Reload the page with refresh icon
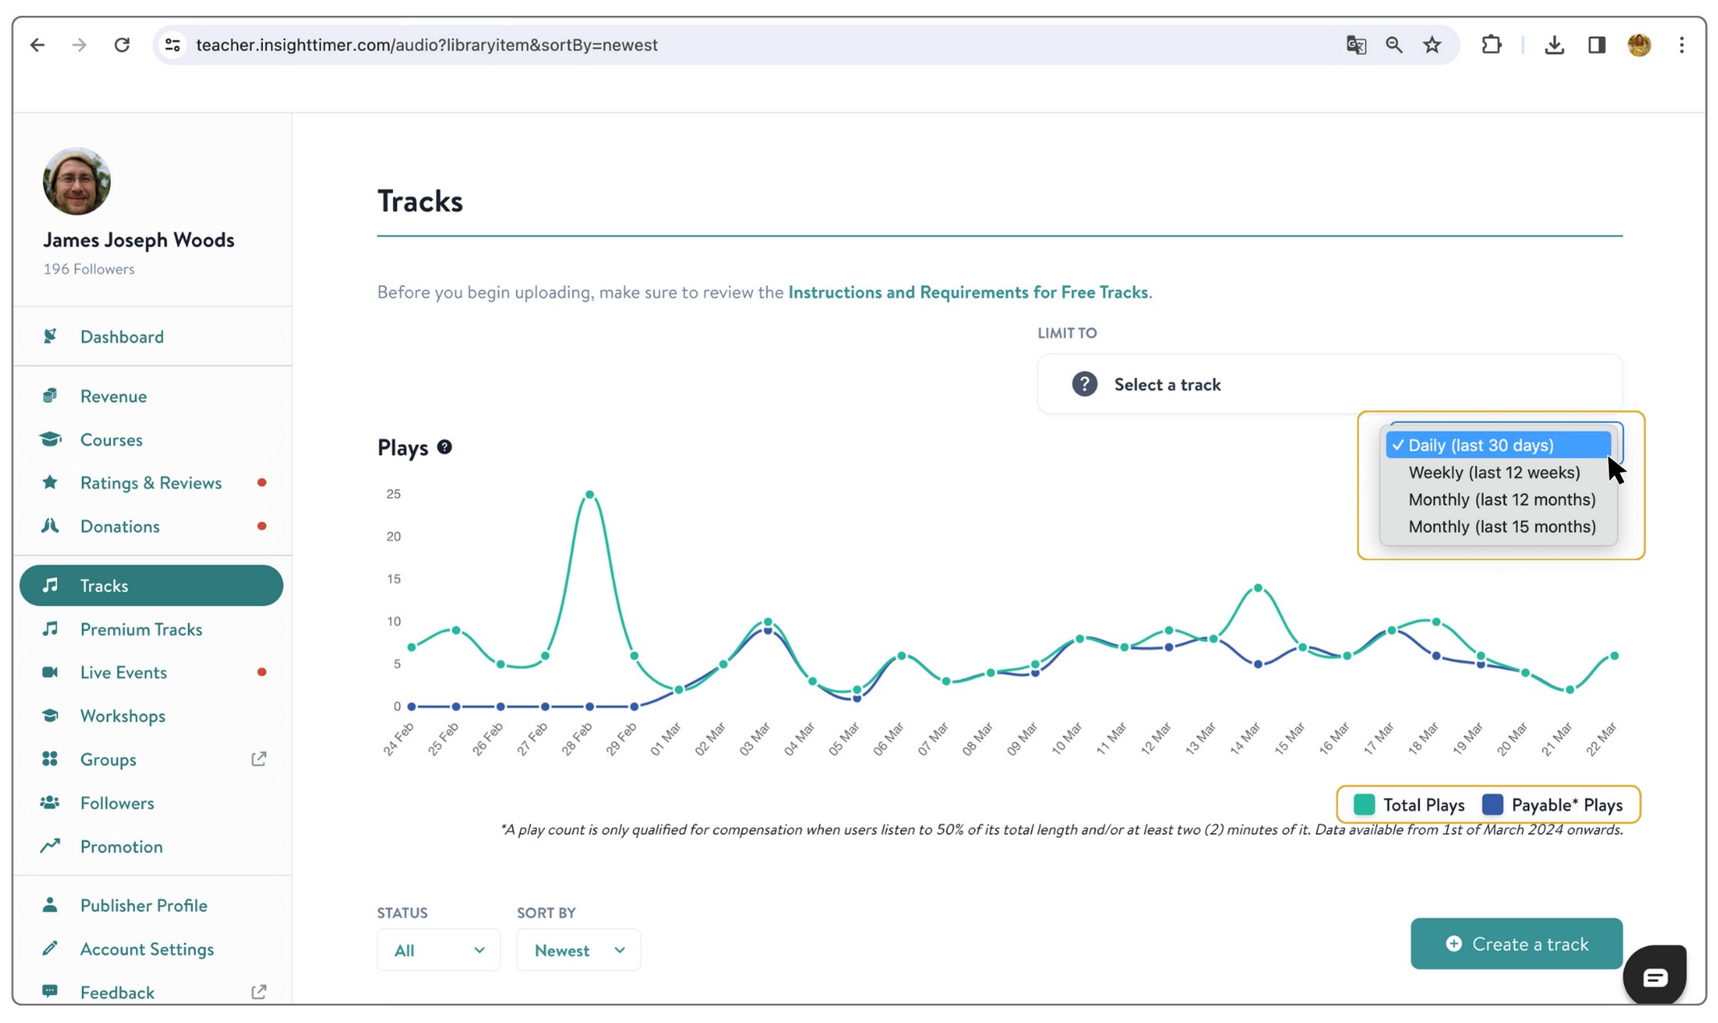This screenshot has width=1718, height=1023. (122, 45)
